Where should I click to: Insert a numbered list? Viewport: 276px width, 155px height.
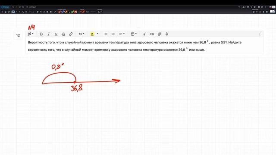coord(113,34)
